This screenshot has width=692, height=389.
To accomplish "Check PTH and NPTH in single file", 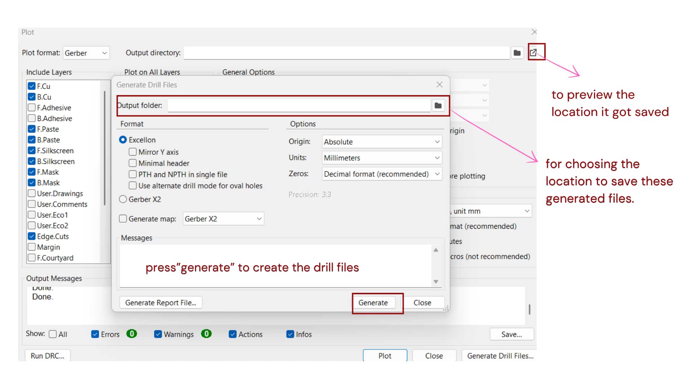I will point(133,174).
